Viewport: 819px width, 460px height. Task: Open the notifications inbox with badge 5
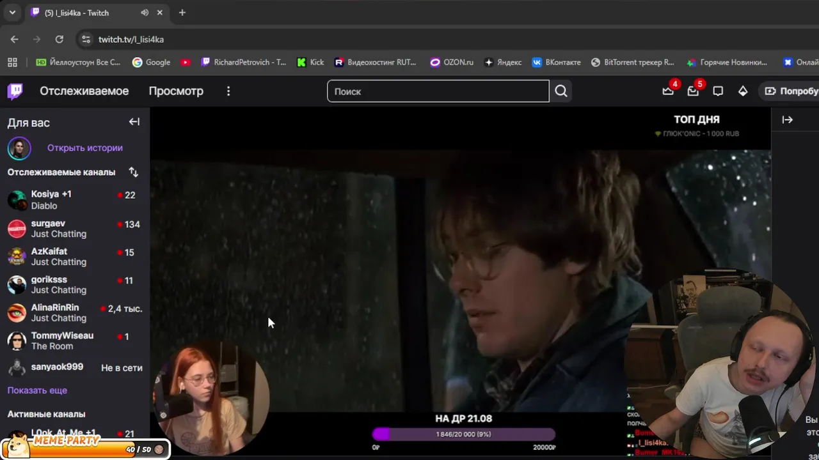pyautogui.click(x=693, y=91)
